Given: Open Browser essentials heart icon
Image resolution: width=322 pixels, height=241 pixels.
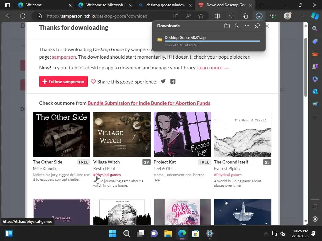Looking at the screenshot, I should click(273, 16).
